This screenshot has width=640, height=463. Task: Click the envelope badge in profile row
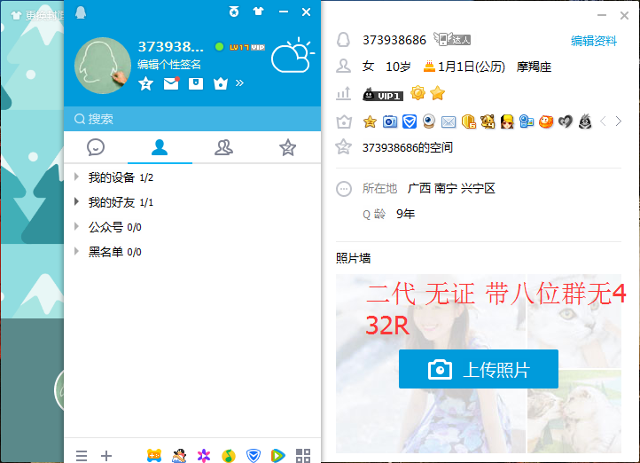(449, 122)
